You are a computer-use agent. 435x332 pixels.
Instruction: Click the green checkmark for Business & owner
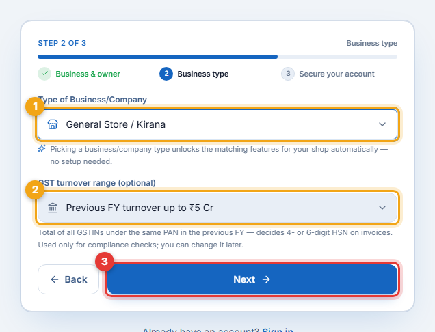click(x=44, y=74)
